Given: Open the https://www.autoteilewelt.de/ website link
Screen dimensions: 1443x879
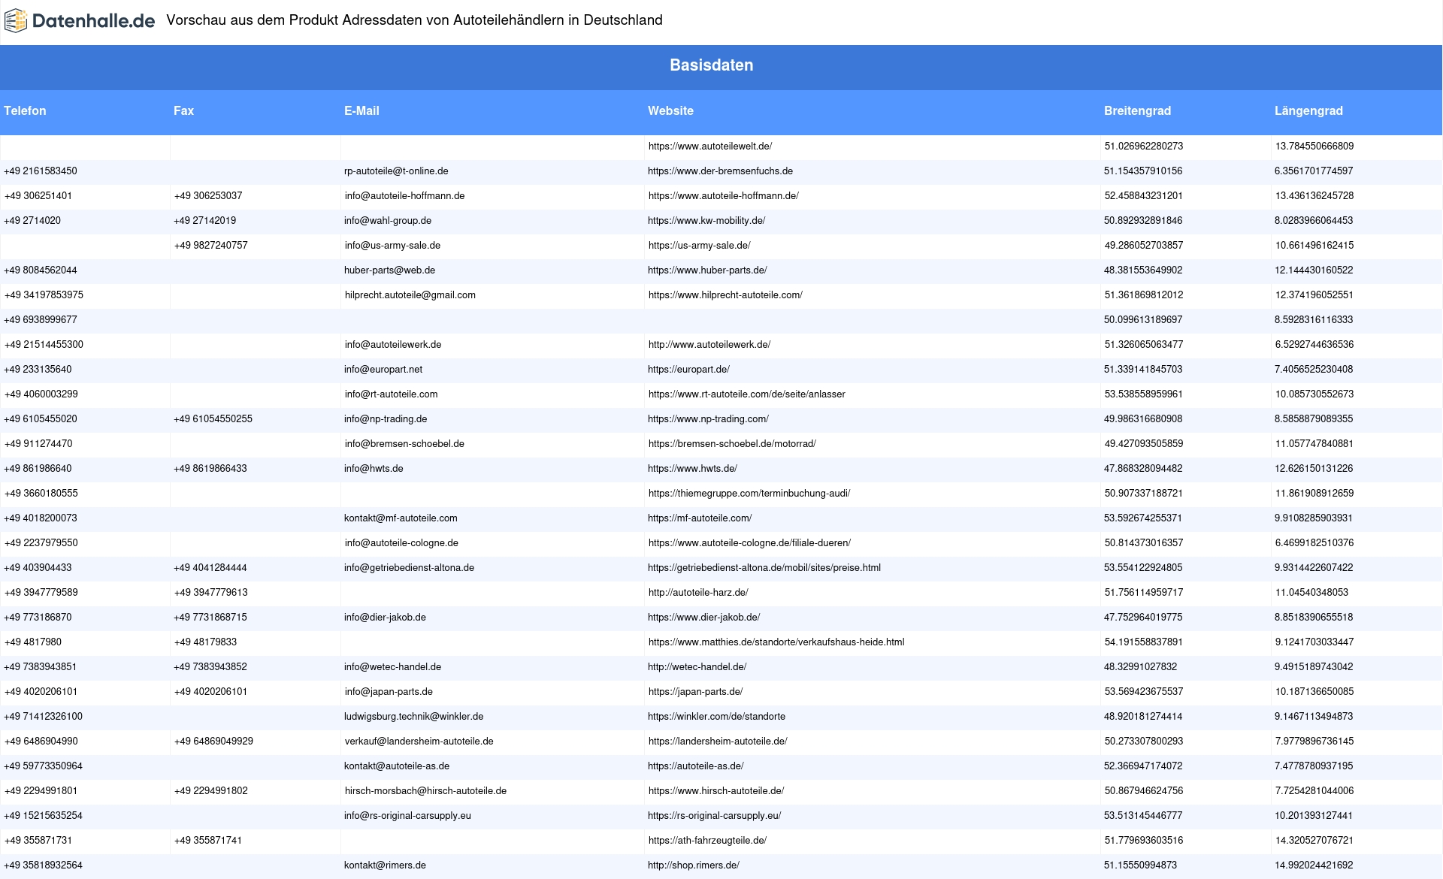Looking at the screenshot, I should click(x=710, y=146).
